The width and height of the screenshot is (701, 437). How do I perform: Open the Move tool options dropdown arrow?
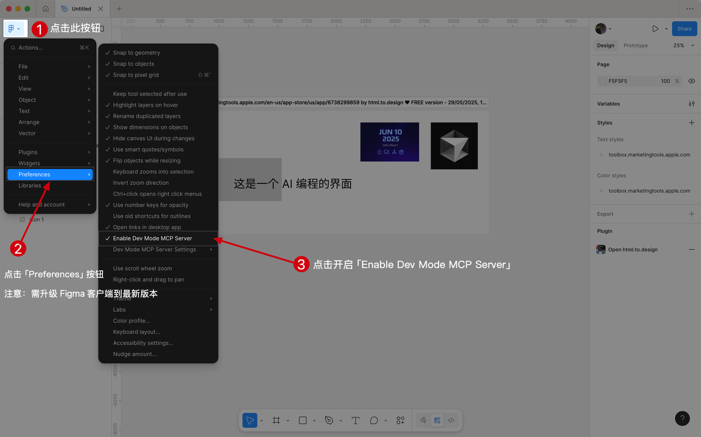pyautogui.click(x=261, y=421)
